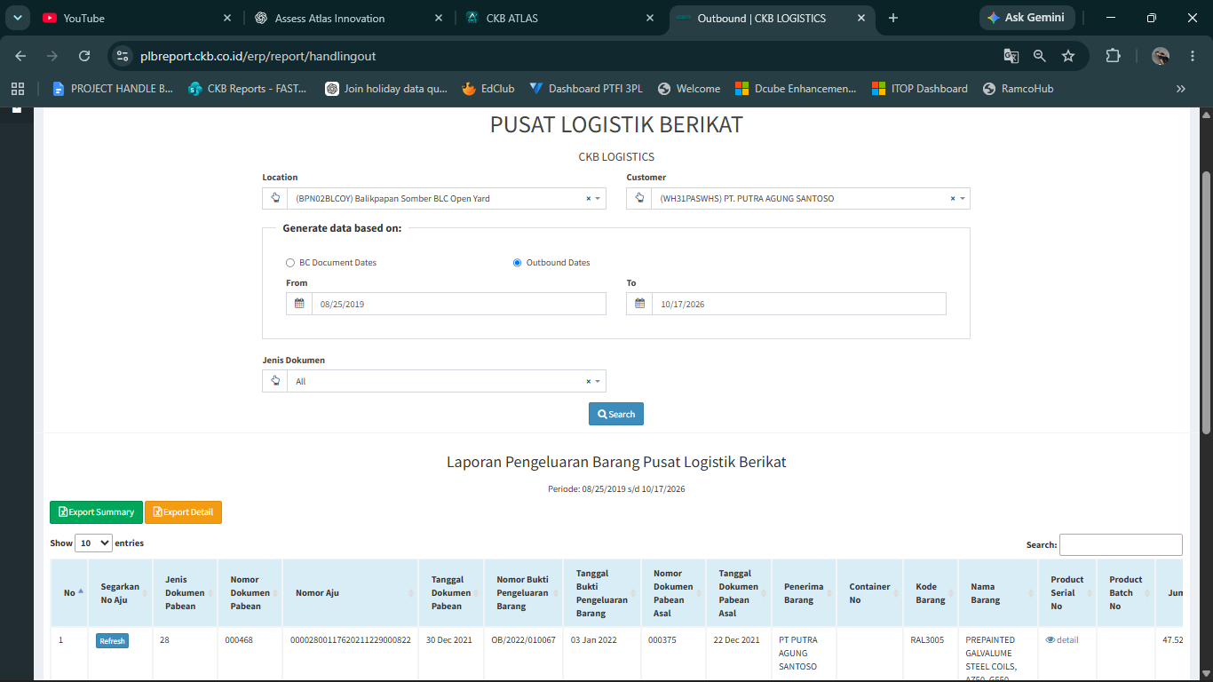Open the detail link in Product Serial column
1213x682 pixels.
point(1062,639)
